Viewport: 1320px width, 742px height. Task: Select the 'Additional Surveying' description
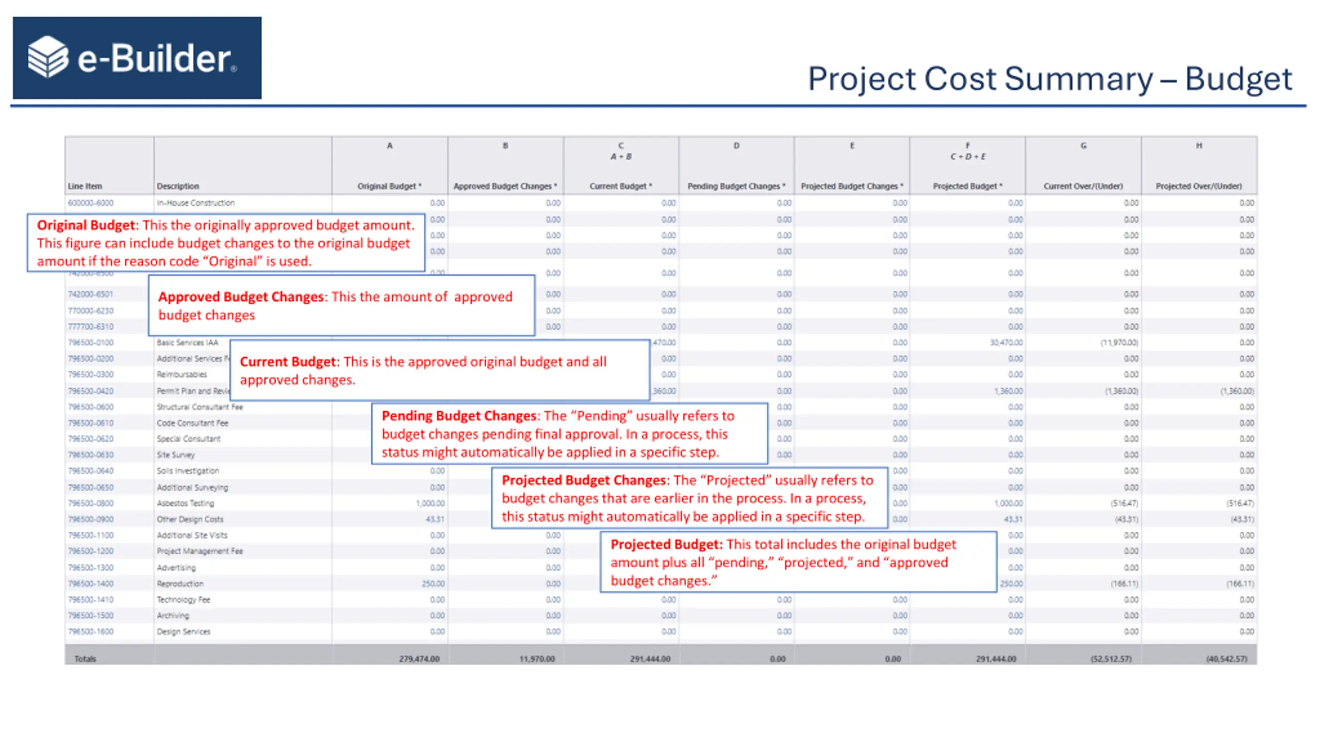tap(192, 487)
